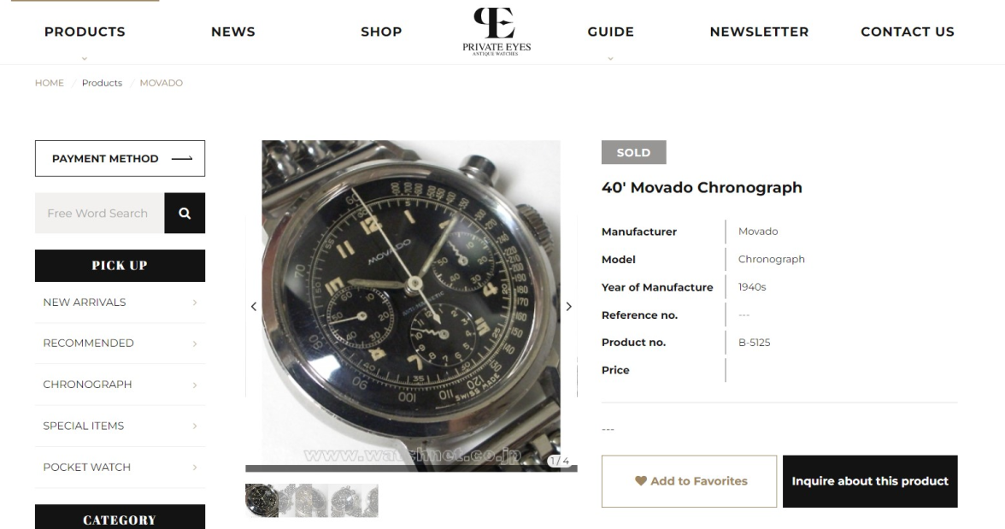The width and height of the screenshot is (1005, 529).
Task: Click the arrow beside Payment Method
Action: pyautogui.click(x=181, y=159)
